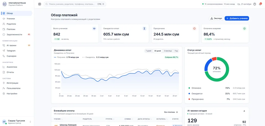Viewport: 265px width, 126px height.
Task: Click the hourglass icon in Ожидается оплат card
Action: 144,29
